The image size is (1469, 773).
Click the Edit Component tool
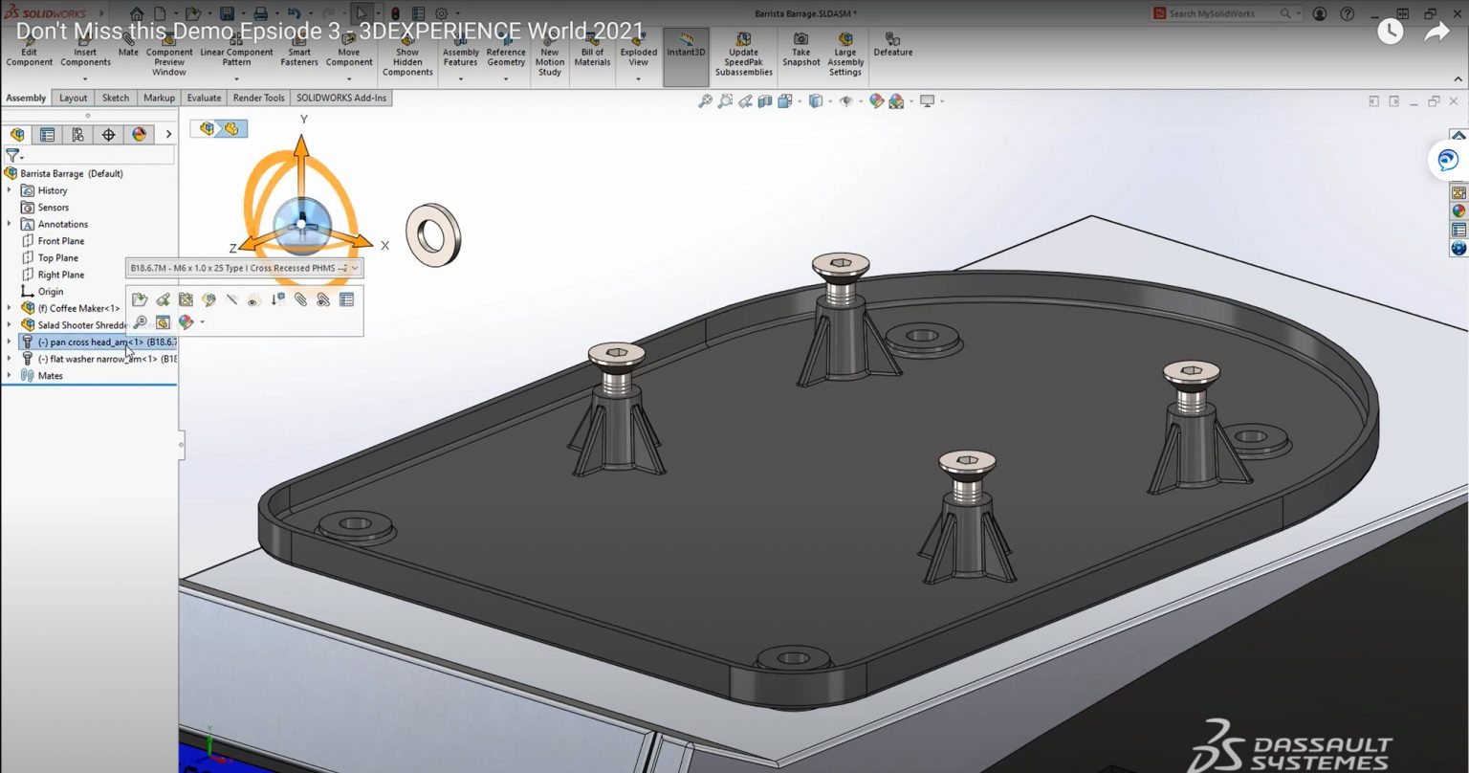(x=30, y=52)
